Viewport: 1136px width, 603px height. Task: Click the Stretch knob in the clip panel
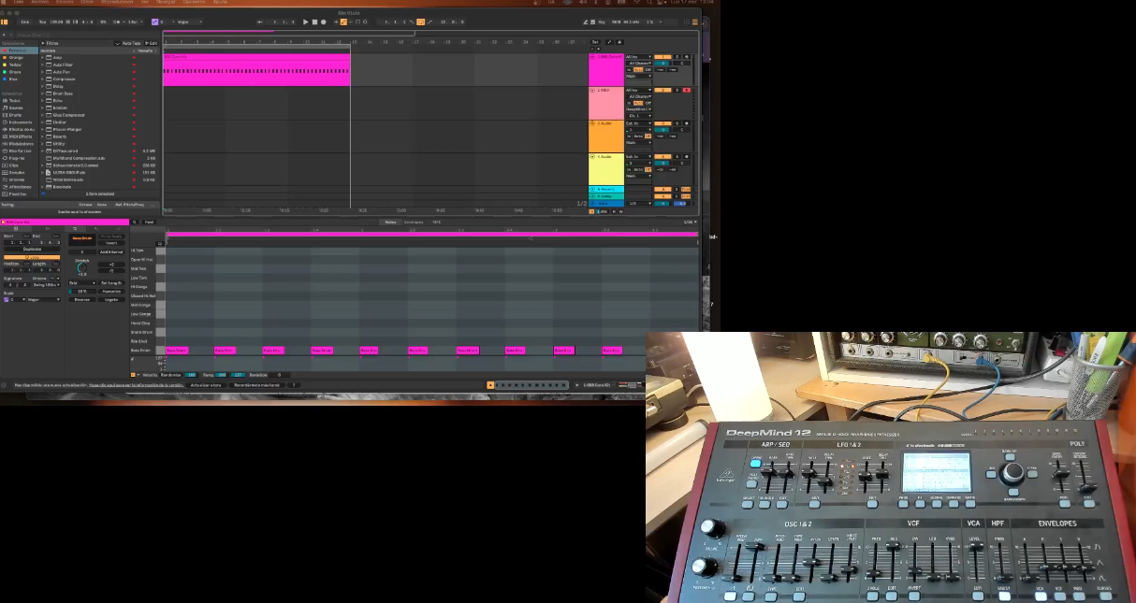coord(82,266)
